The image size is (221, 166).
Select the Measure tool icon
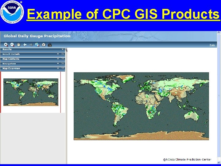click(50, 45)
